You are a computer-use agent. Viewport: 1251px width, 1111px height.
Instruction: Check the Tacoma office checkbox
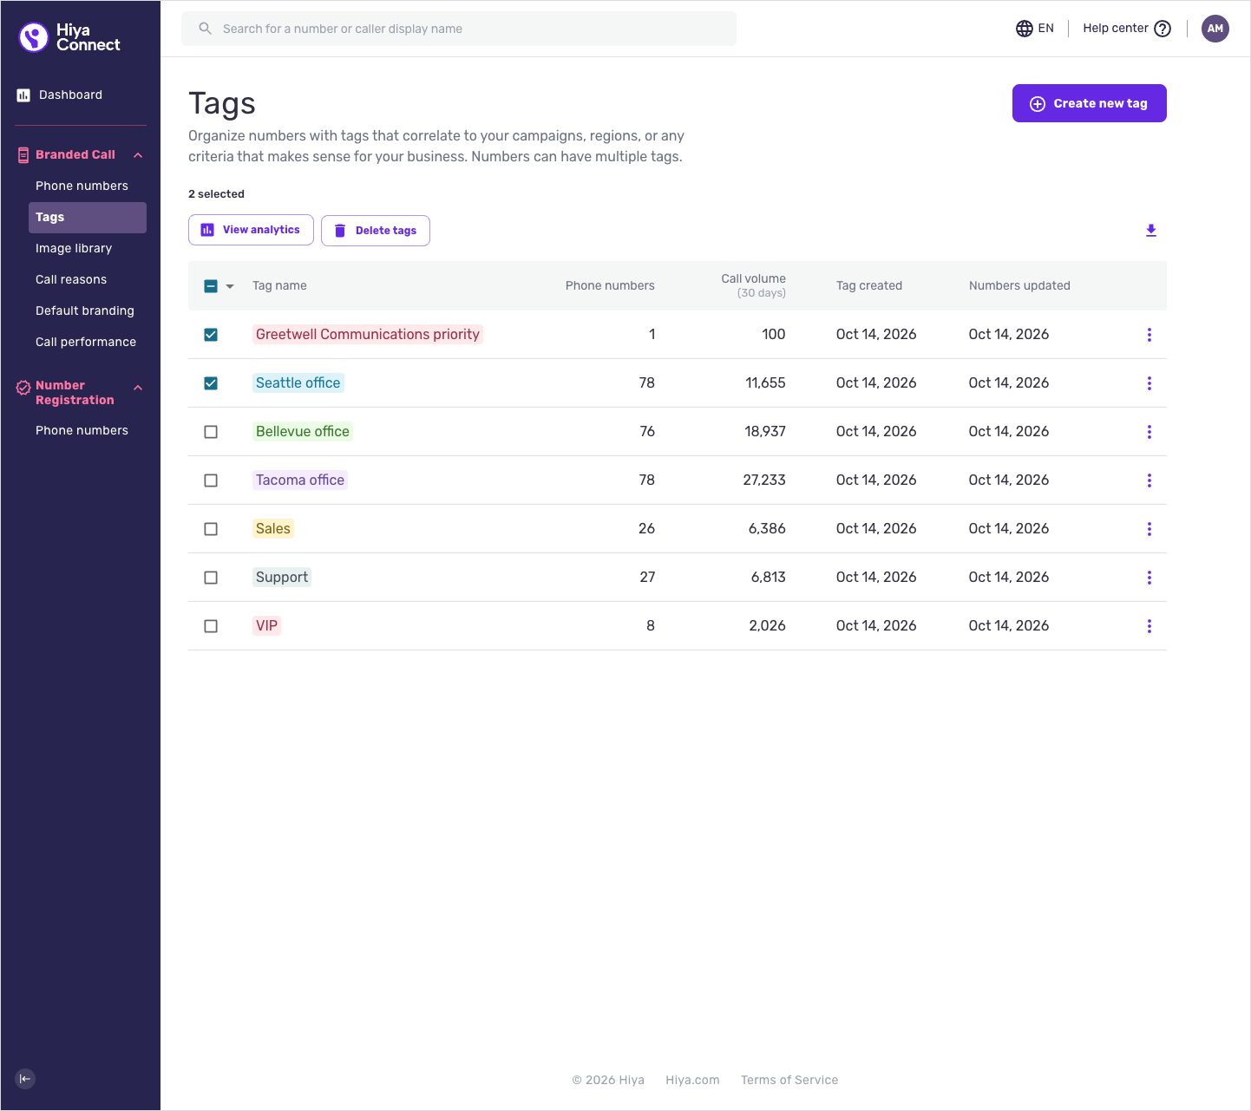click(211, 480)
